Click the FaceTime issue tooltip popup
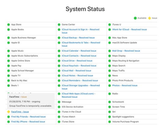Viewport: 165px width, 129px height. [x=31, y=101]
